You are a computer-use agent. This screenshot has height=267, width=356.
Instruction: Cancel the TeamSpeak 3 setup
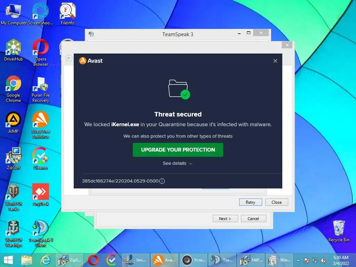(x=253, y=219)
